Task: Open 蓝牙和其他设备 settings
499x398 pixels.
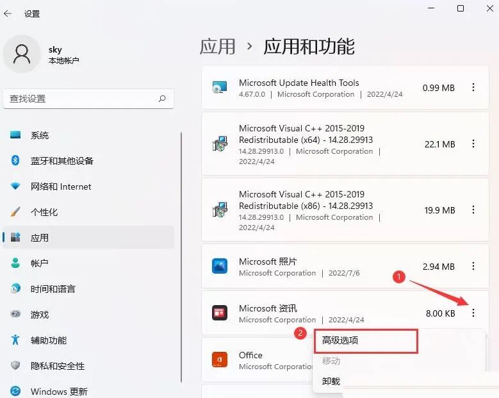Action: [x=88, y=161]
